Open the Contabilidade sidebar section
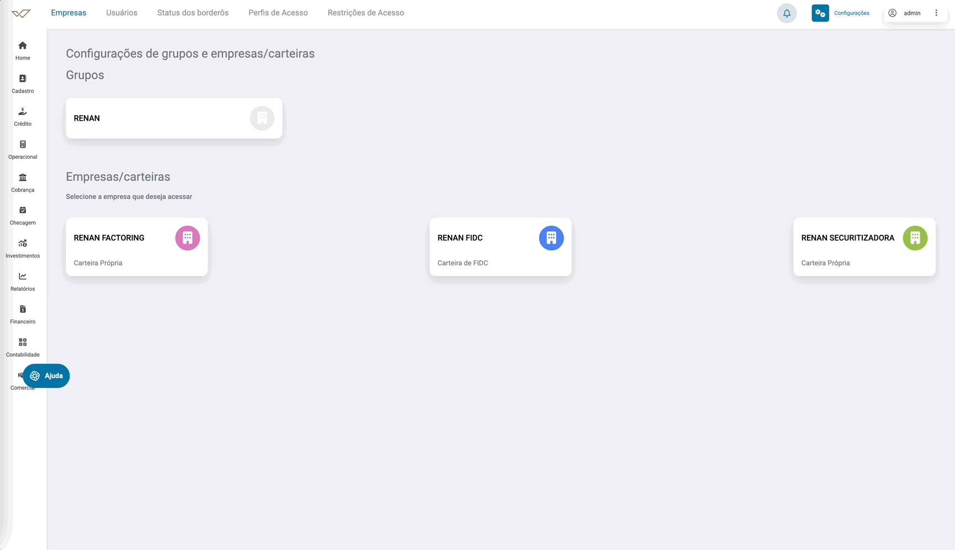The height and width of the screenshot is (550, 955). (23, 343)
